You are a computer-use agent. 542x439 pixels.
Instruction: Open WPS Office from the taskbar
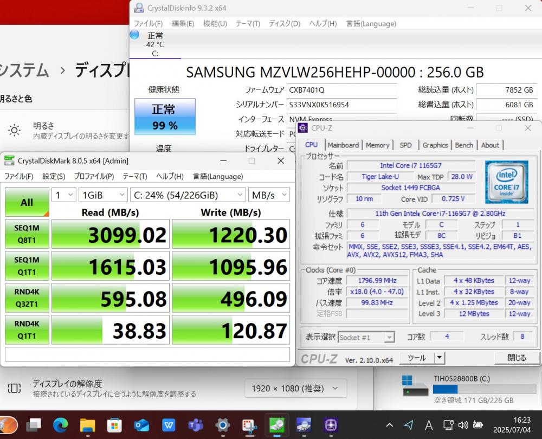tap(169, 425)
